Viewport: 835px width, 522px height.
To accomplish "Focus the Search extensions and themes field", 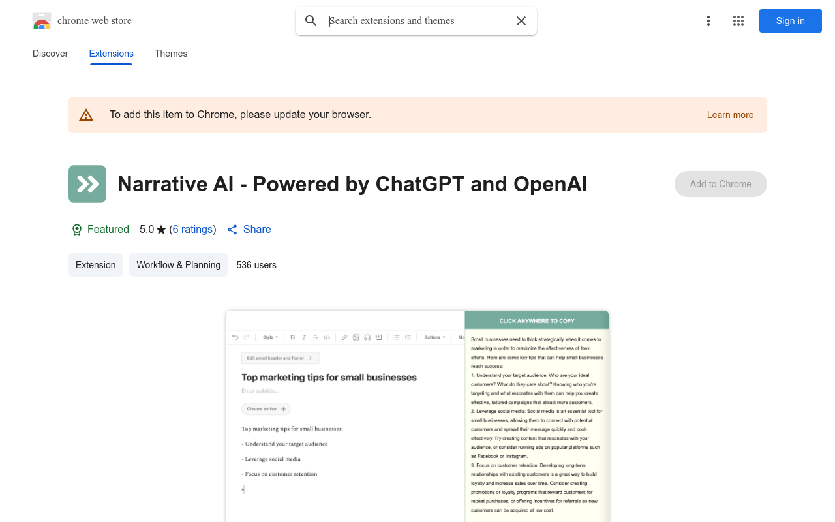I will [417, 21].
